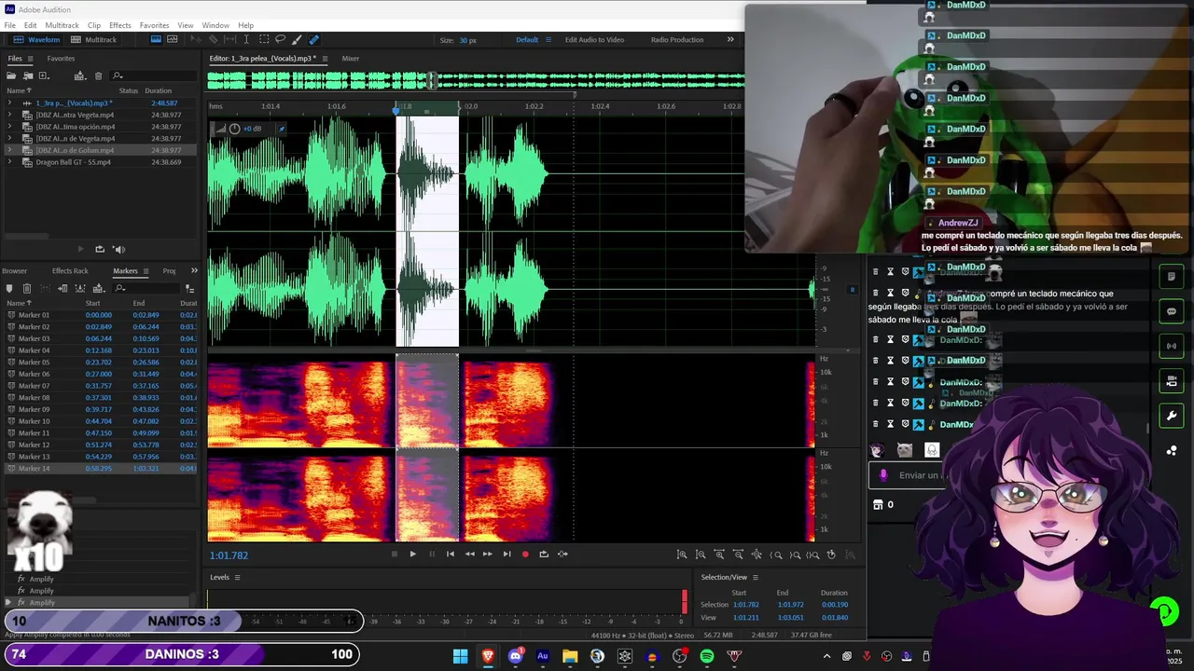Toggle Loop Playback button
The height and width of the screenshot is (671, 1194).
[544, 555]
